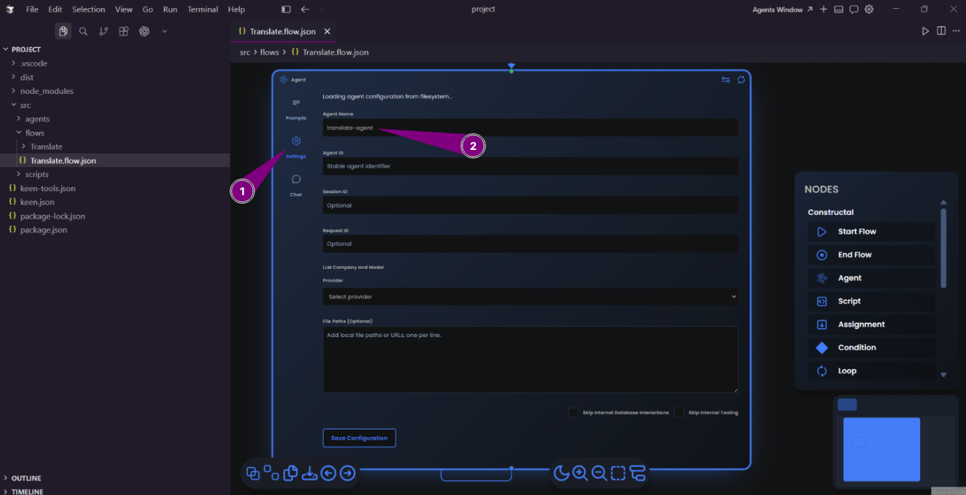
Task: Open the Chat section in agent node
Action: (296, 185)
